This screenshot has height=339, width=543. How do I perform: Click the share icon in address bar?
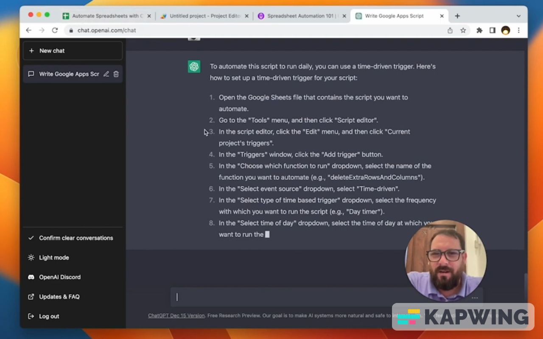pyautogui.click(x=450, y=31)
